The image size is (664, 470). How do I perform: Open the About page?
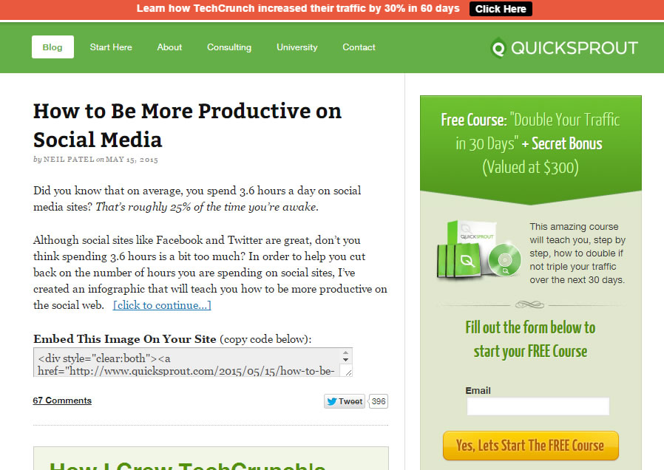click(x=169, y=47)
